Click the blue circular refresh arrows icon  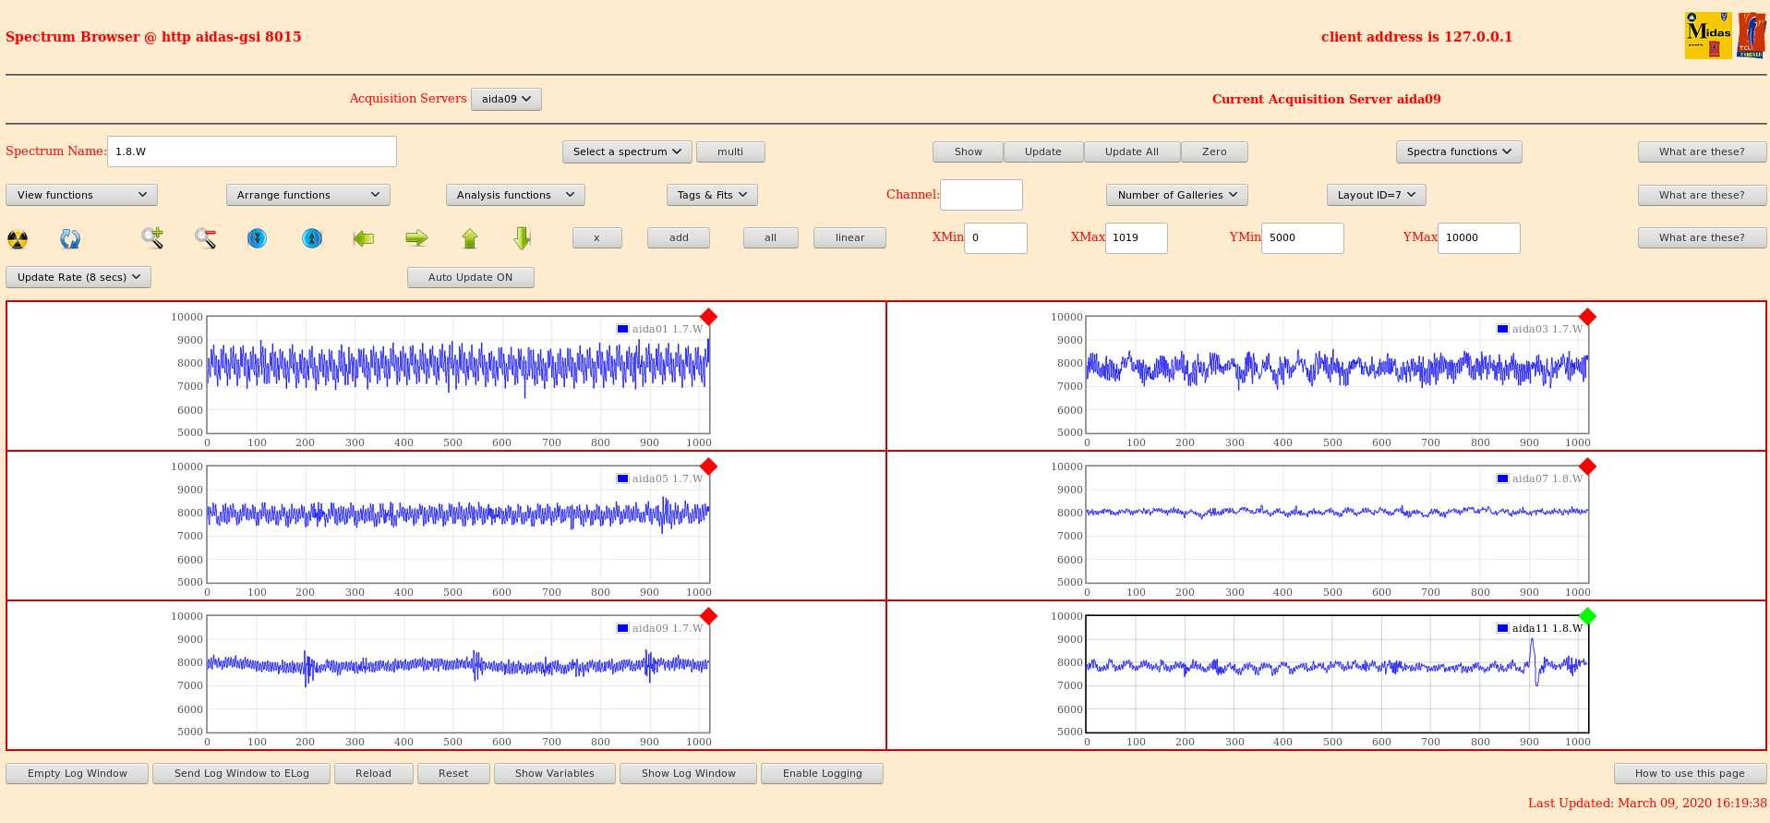(x=70, y=239)
